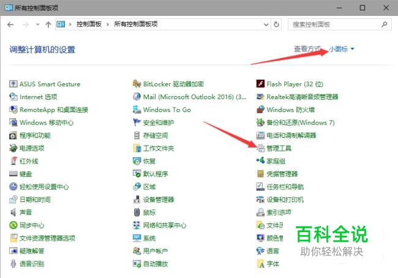Open the 鼠标 mouse icon
This screenshot has width=398, height=278.
(137, 212)
